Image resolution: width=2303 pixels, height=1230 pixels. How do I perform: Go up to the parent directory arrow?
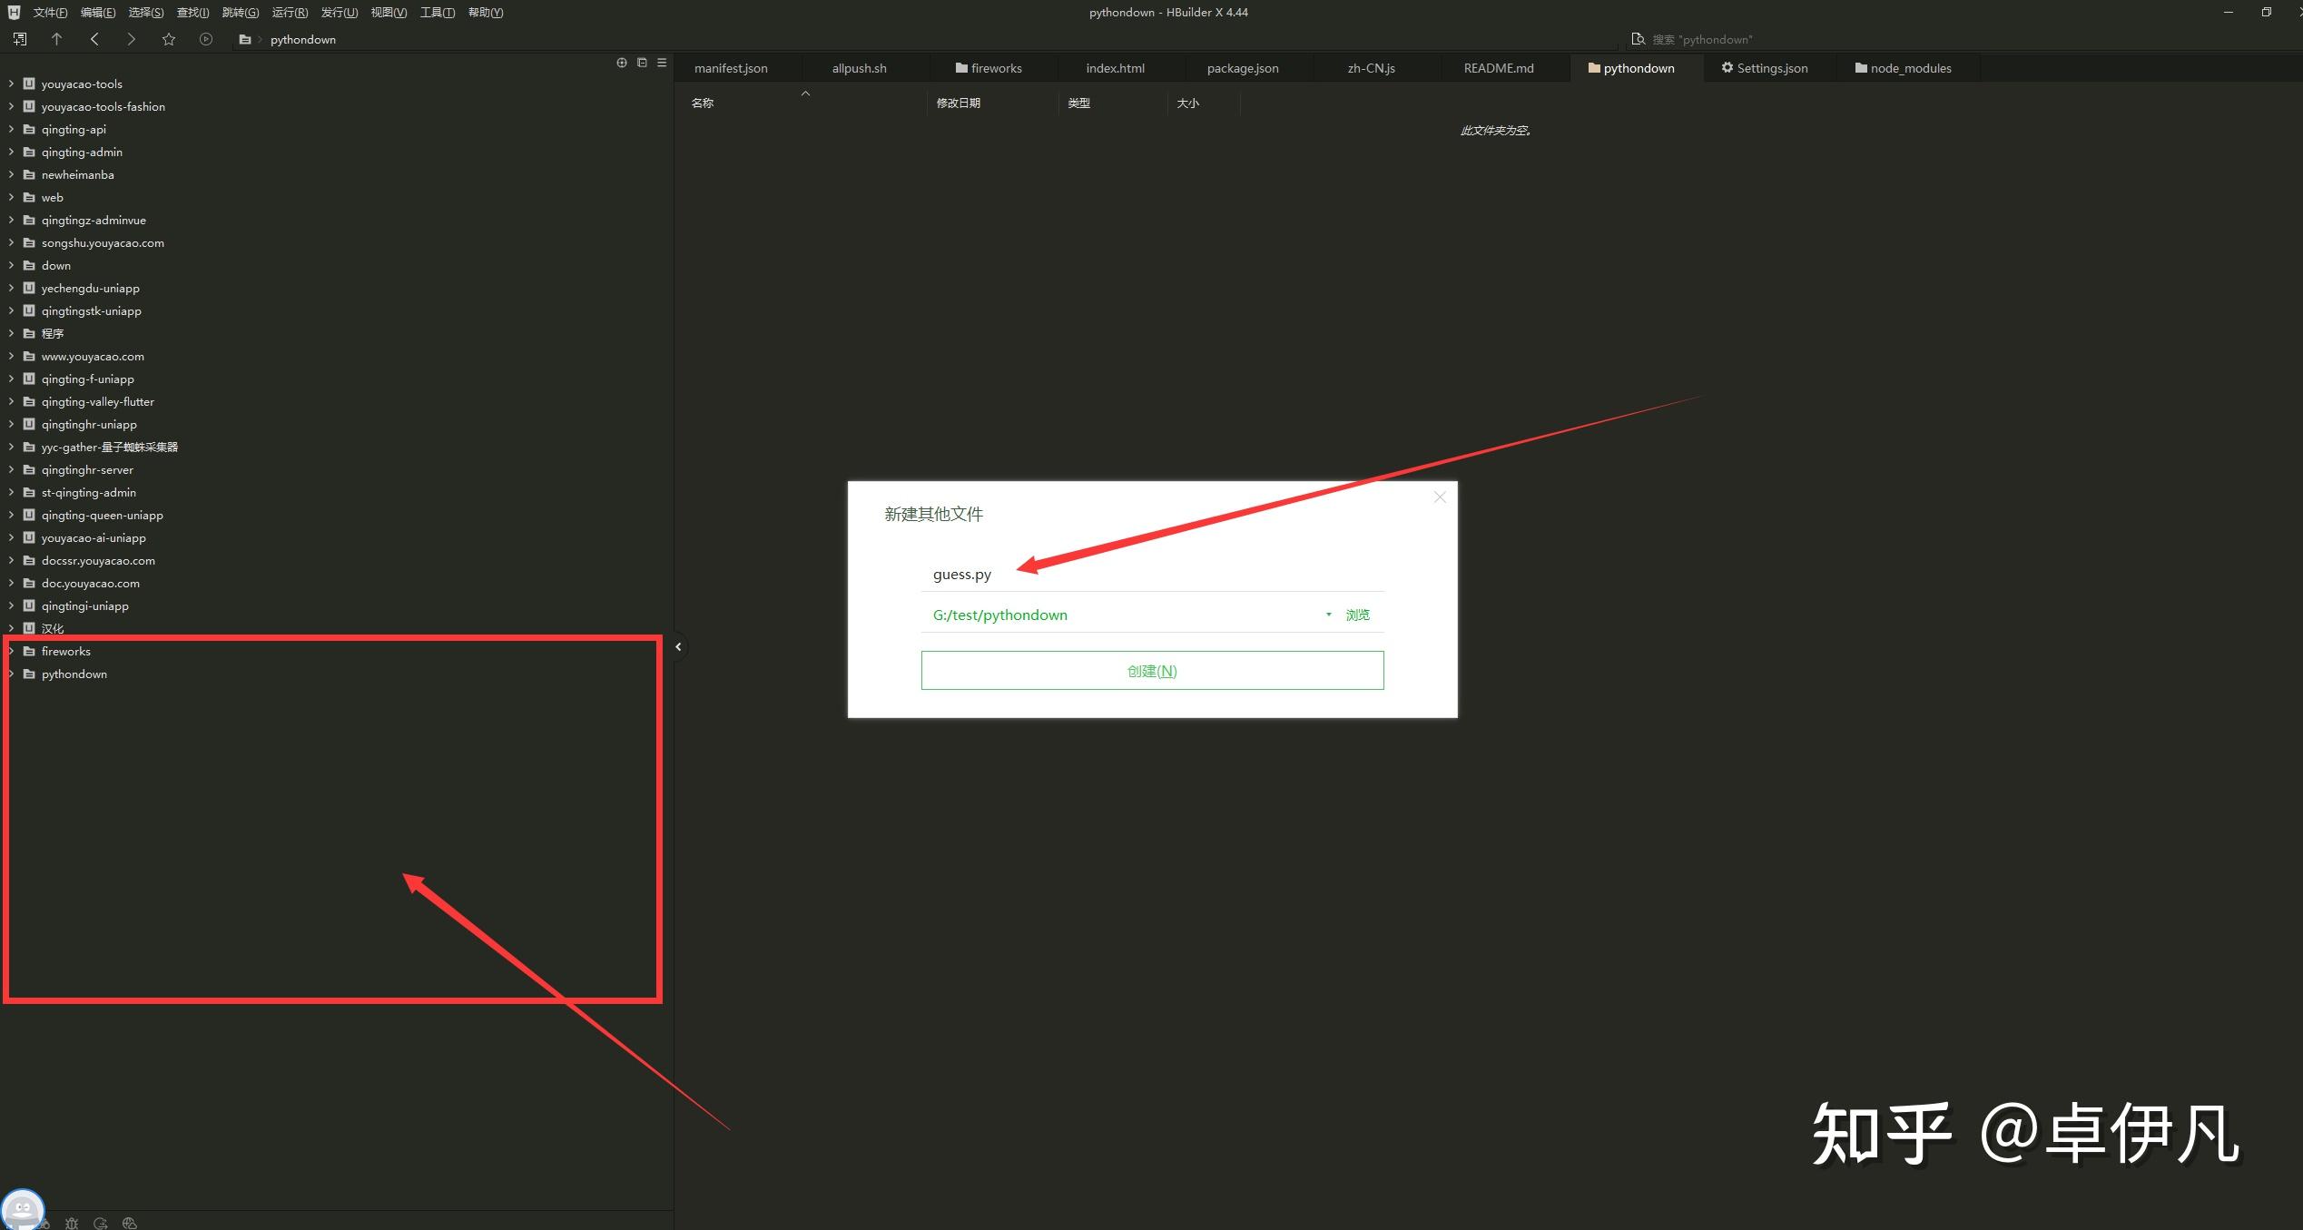(56, 39)
